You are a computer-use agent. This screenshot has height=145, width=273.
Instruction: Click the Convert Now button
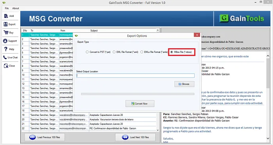coord(140,103)
